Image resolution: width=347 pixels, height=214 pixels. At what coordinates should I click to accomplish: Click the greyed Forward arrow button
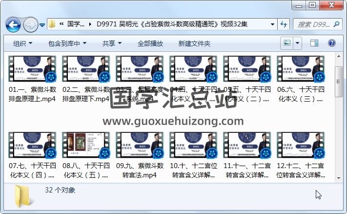coord(31,24)
